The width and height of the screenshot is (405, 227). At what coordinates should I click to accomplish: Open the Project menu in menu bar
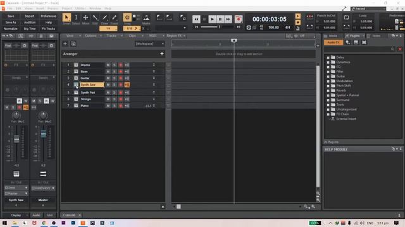(x=66, y=8)
